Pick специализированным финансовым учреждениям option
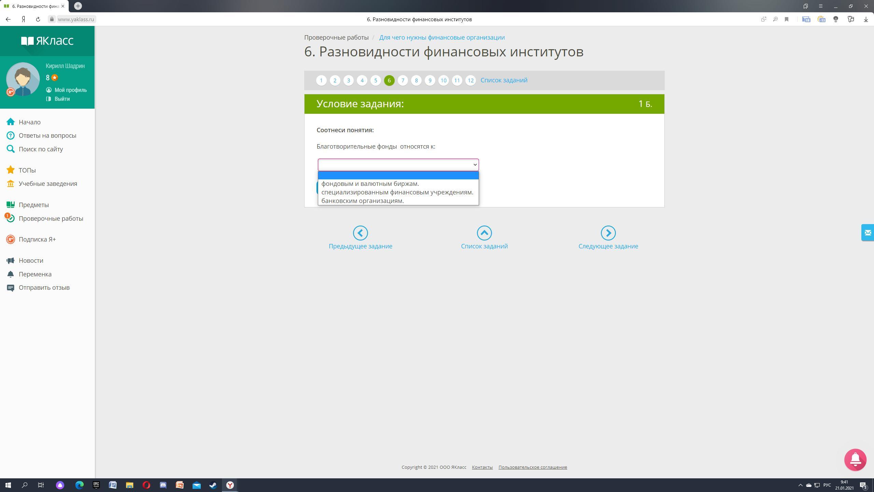Image resolution: width=874 pixels, height=492 pixels. click(x=397, y=192)
